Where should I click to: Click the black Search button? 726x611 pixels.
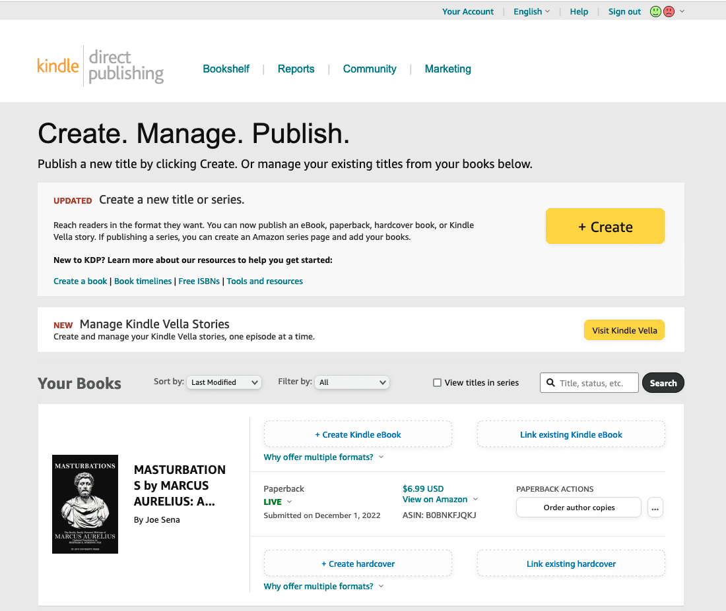point(663,382)
